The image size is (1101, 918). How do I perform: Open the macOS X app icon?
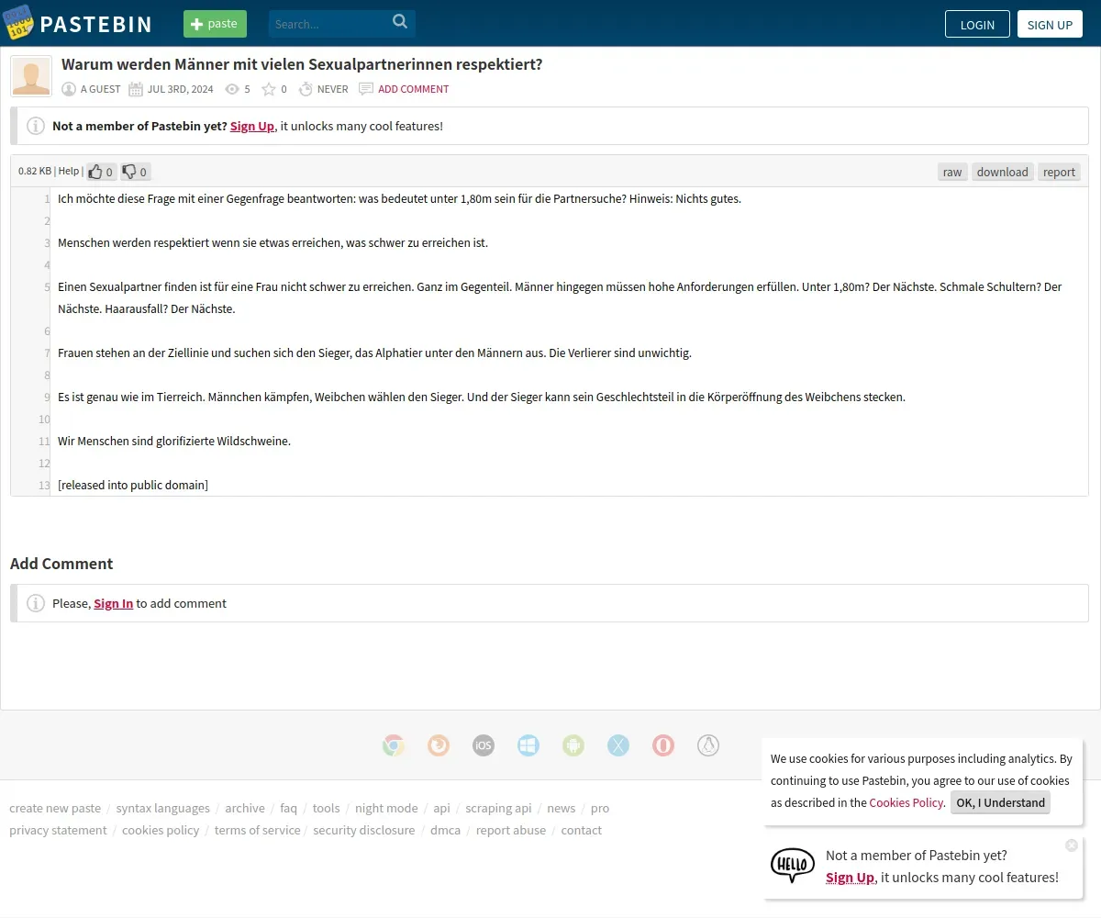[618, 745]
